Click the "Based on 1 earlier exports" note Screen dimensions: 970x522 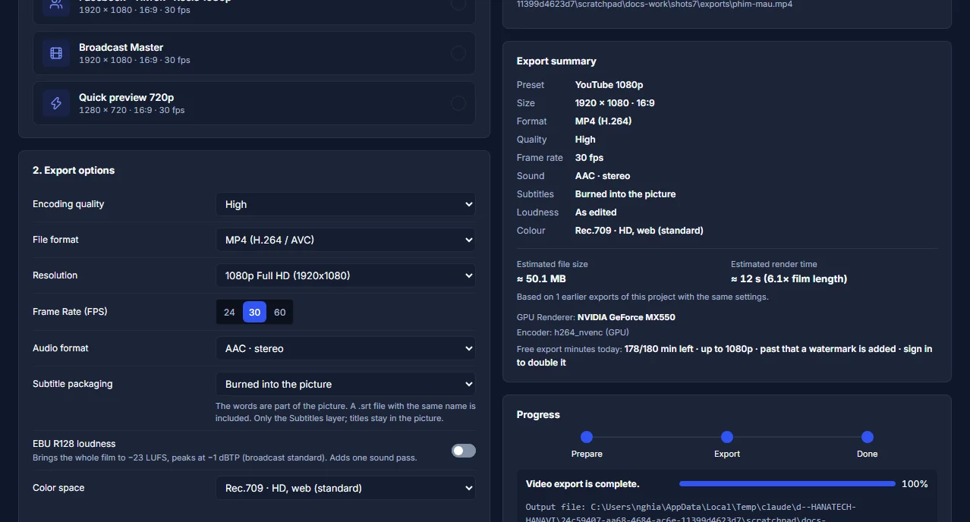[x=643, y=297]
